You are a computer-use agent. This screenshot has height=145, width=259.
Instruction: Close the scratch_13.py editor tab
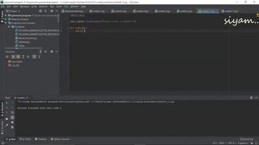pyautogui.click(x=217, y=11)
